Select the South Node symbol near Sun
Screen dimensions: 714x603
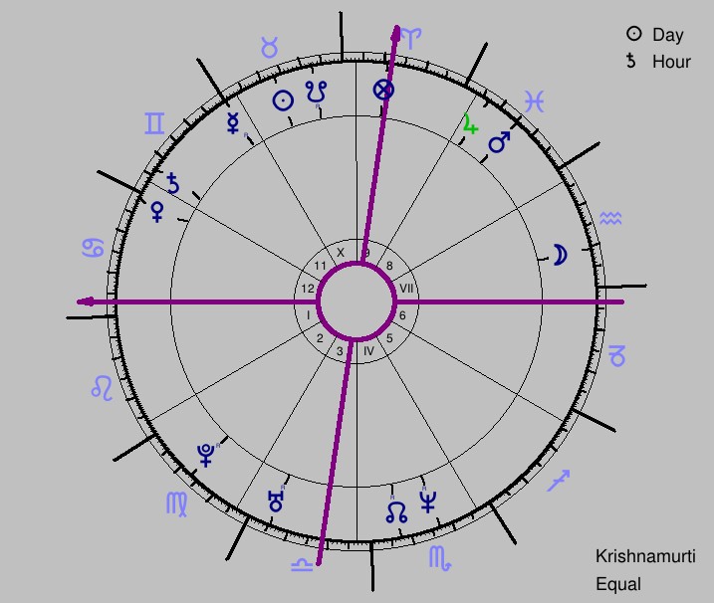[316, 92]
